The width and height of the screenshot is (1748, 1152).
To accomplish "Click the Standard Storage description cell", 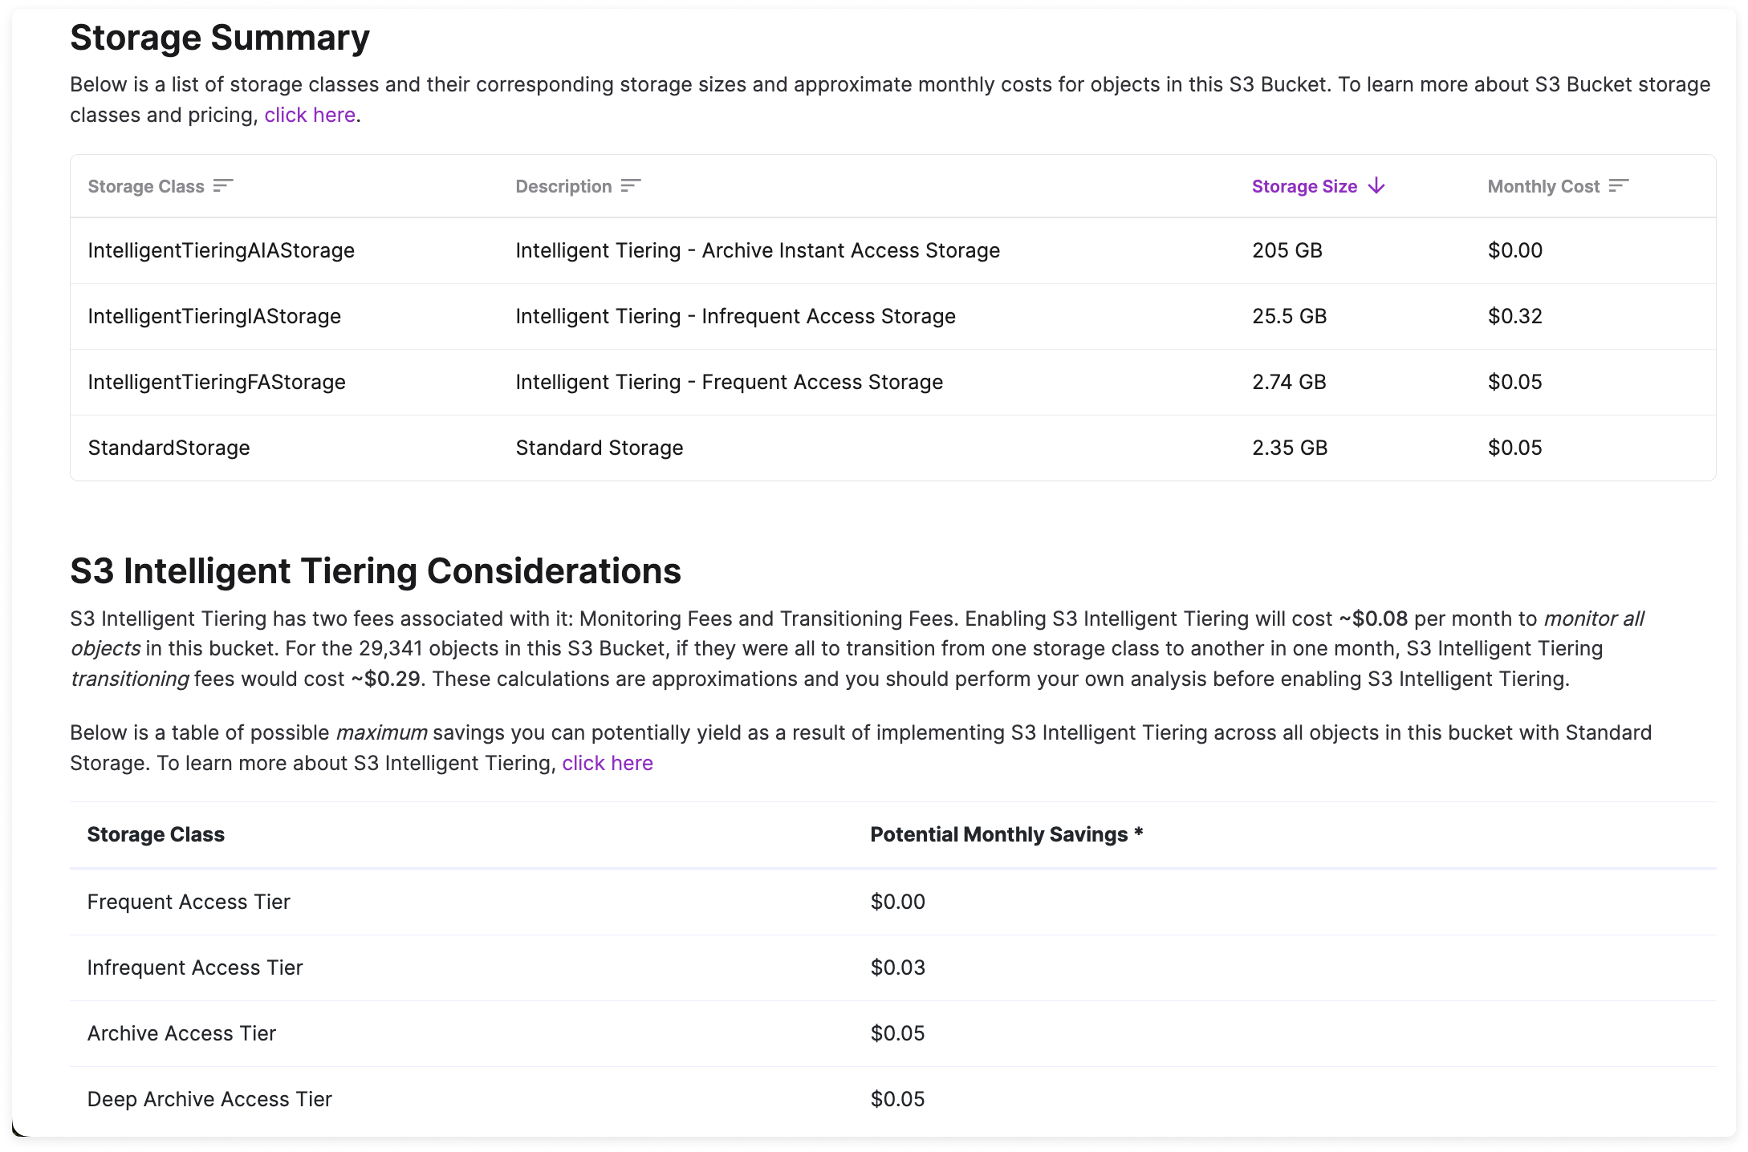I will [600, 448].
